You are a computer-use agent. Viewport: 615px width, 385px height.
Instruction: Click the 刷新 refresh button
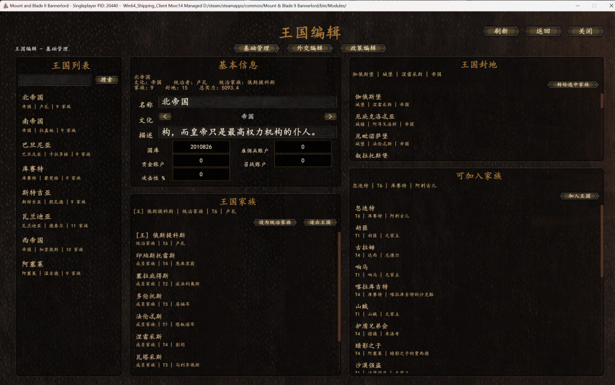pyautogui.click(x=501, y=31)
